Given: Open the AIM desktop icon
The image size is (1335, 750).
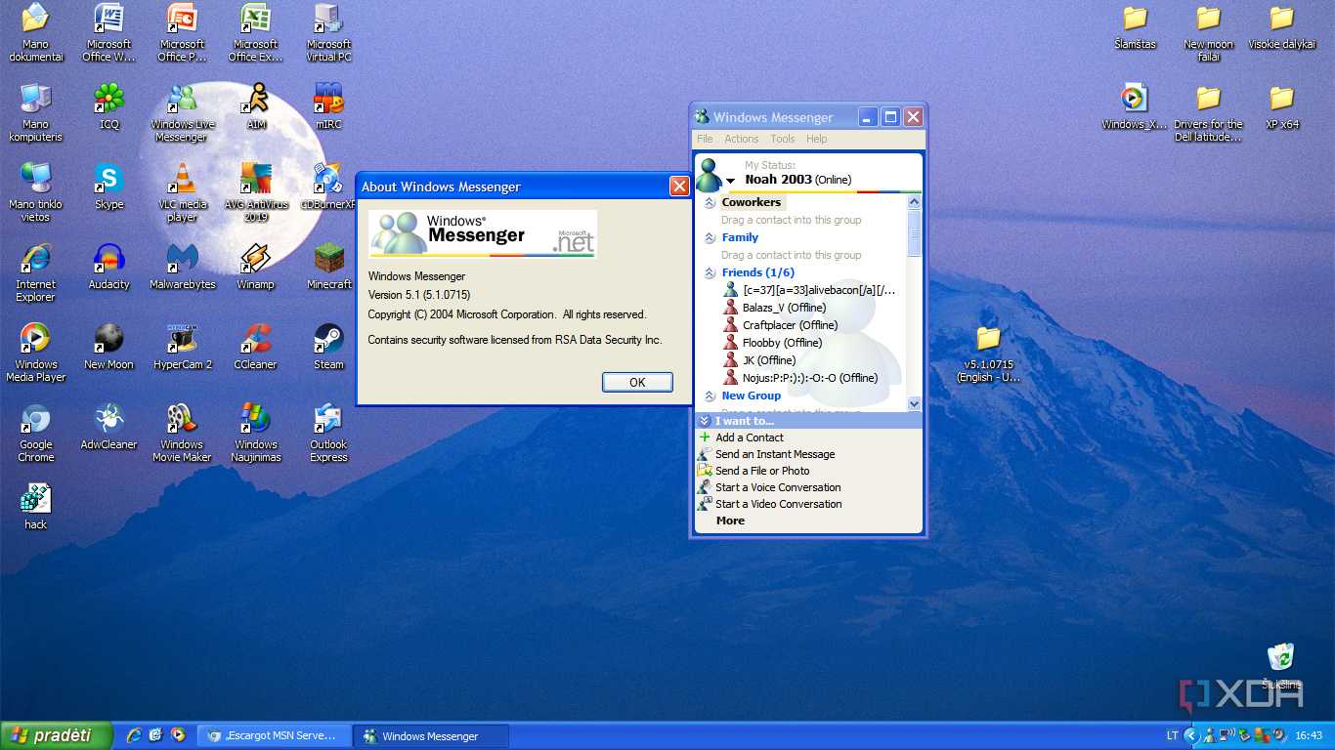Looking at the screenshot, I should [256, 106].
